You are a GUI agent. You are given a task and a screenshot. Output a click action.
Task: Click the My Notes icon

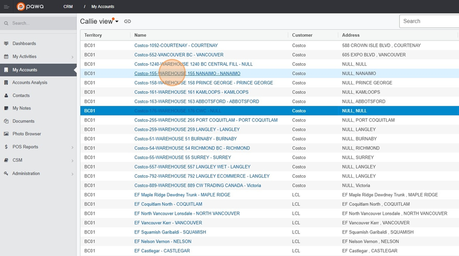(6, 108)
